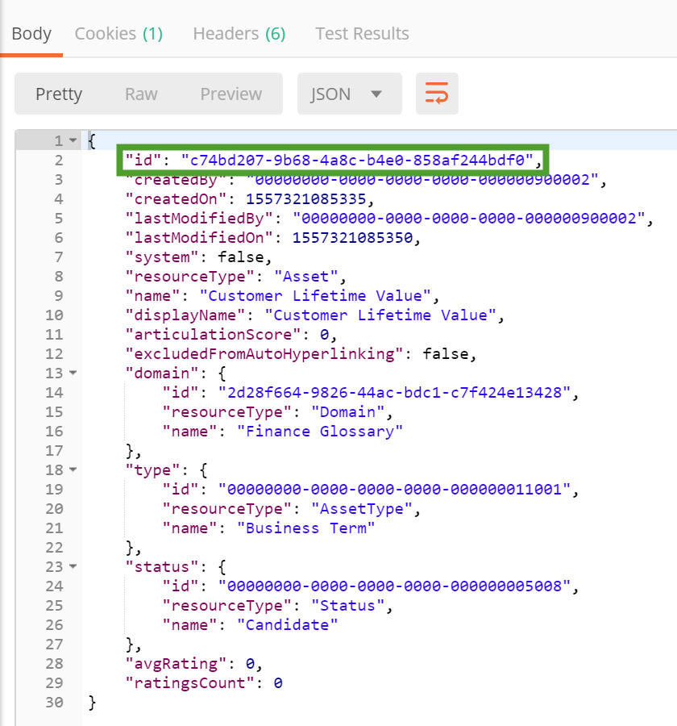Click the type id ending in 000000011001
The width and height of the screenshot is (677, 726).
(x=394, y=490)
